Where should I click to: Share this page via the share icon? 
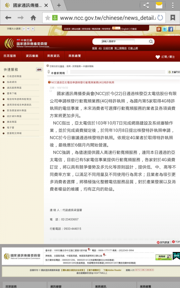tap(146, 5)
